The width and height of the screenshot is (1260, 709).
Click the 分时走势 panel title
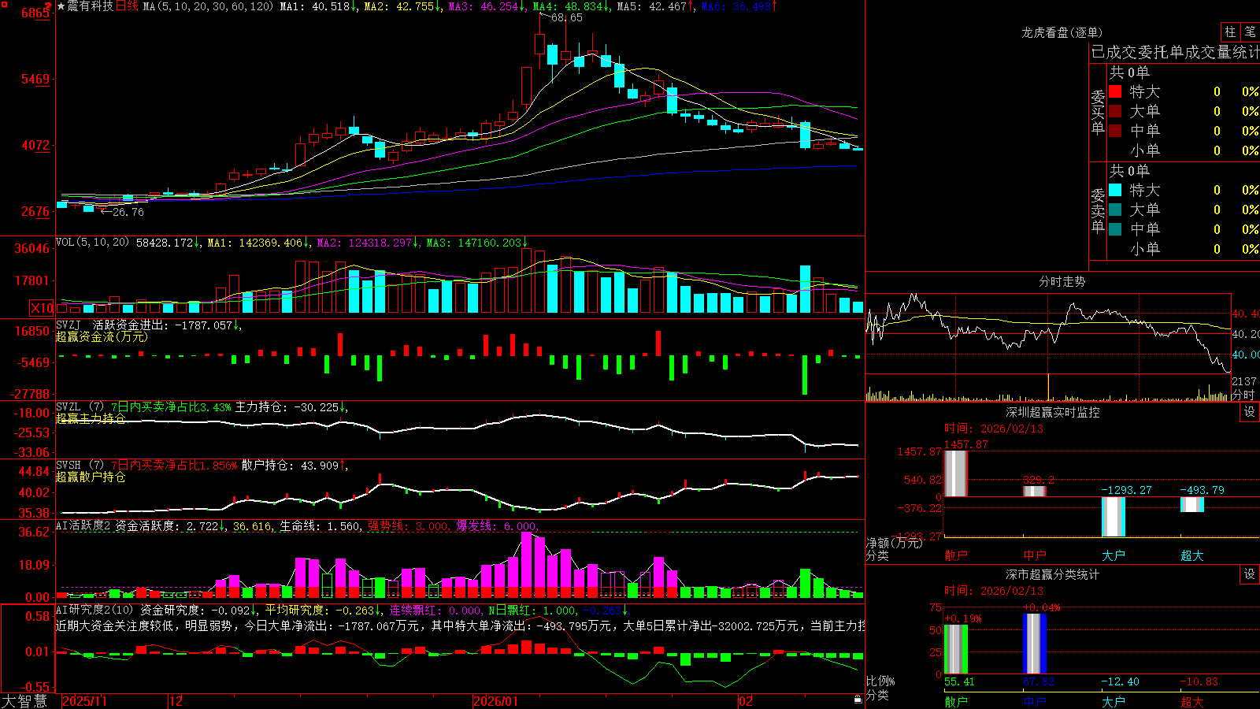pos(1062,281)
